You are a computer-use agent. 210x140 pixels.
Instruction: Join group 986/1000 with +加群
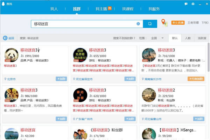coord(61,119)
